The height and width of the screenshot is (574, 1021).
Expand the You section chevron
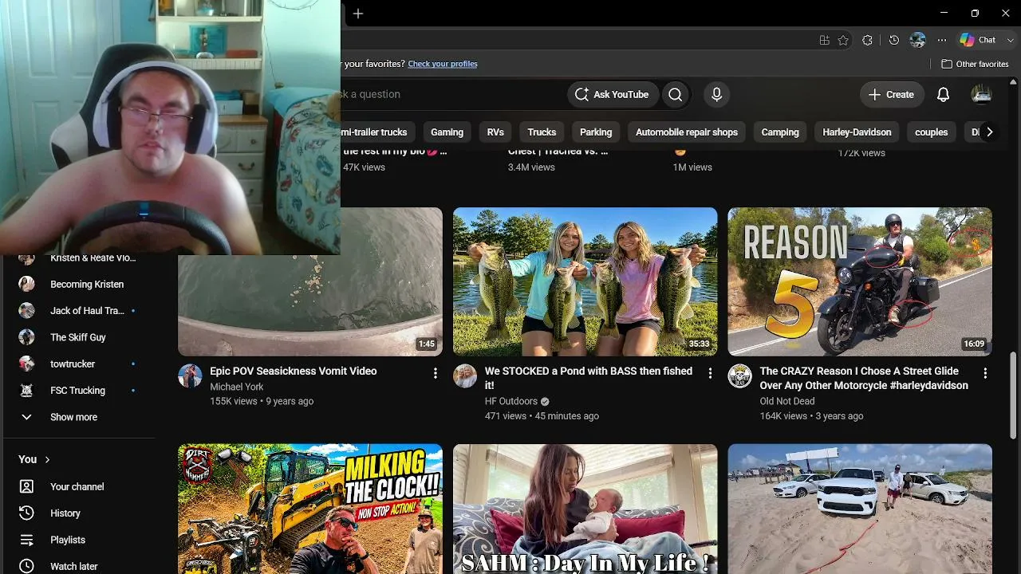[48, 459]
